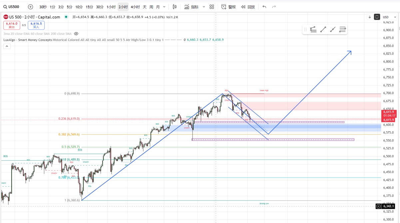
Task: Click the add symbol plus icon
Action: [x=30, y=7]
